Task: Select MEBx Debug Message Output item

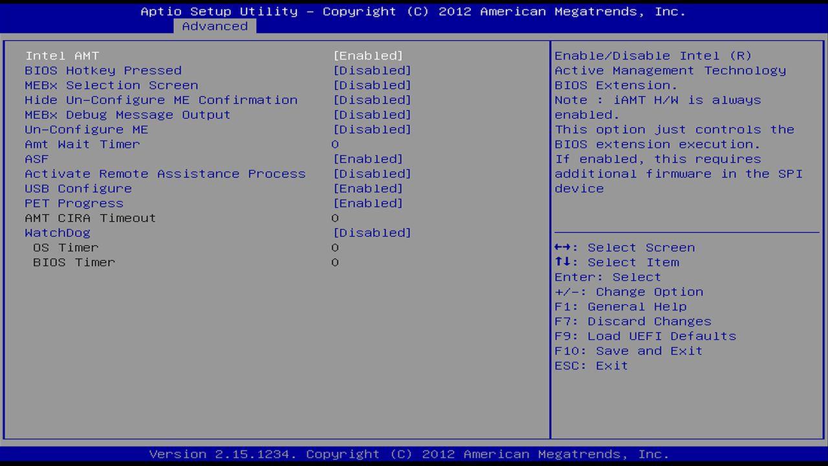Action: click(x=127, y=115)
